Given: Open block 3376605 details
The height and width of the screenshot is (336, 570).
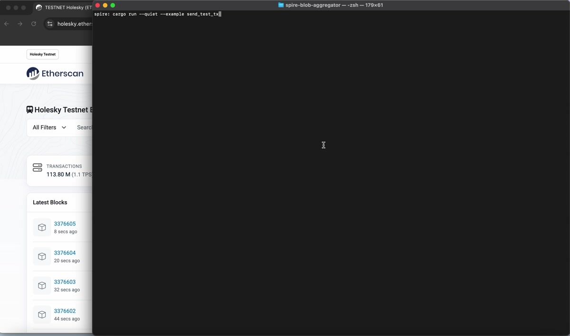Looking at the screenshot, I should point(65,224).
